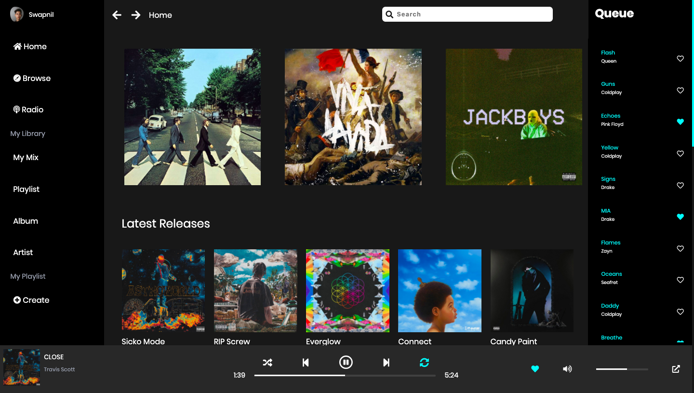Like the song Yellow in queue
Image resolution: width=694 pixels, height=393 pixels.
(681, 154)
